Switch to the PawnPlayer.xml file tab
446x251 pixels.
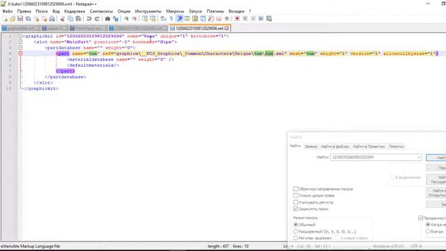tap(88, 29)
